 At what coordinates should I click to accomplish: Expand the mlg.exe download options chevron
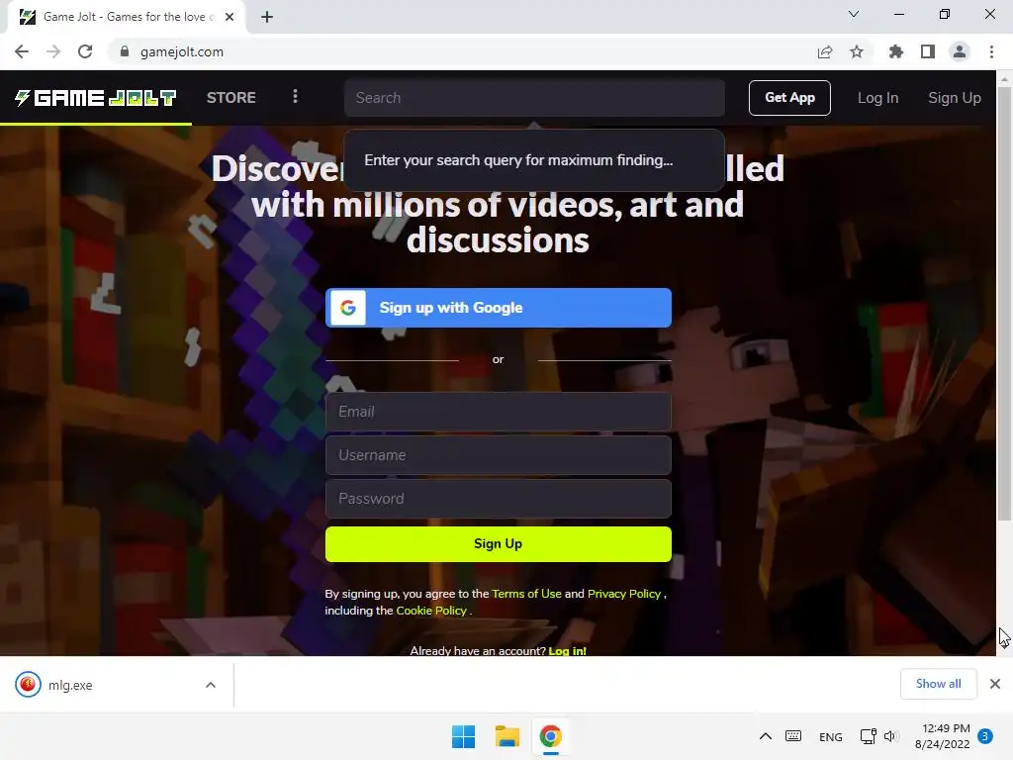211,685
